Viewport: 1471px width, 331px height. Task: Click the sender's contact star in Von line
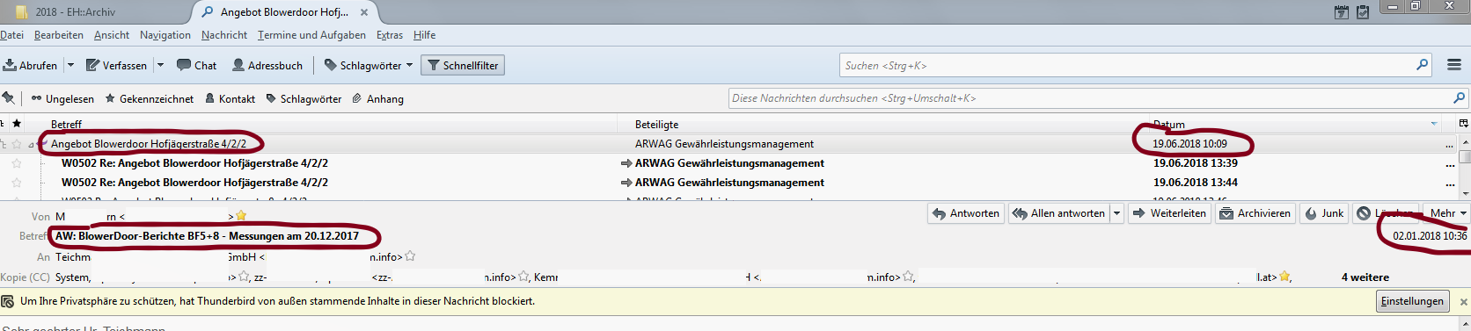point(241,216)
